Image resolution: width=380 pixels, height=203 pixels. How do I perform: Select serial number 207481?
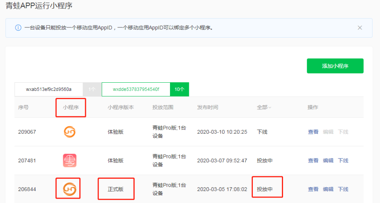click(27, 160)
